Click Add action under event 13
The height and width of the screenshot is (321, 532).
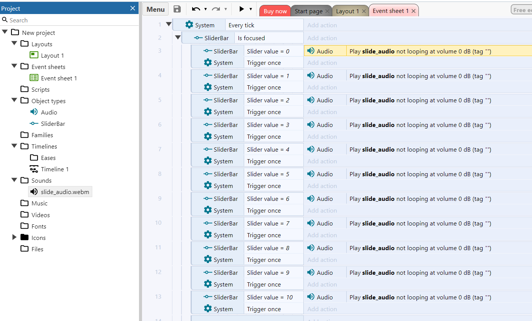click(x=322, y=309)
